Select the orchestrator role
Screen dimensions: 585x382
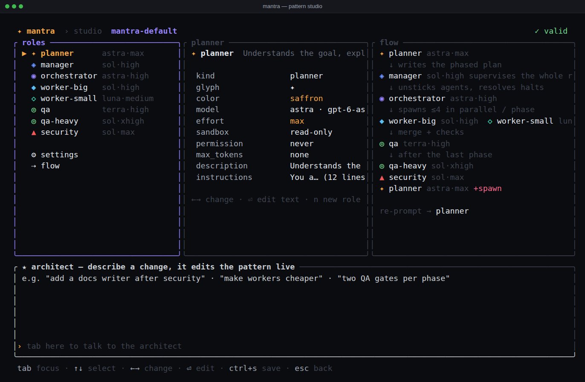pos(97,76)
